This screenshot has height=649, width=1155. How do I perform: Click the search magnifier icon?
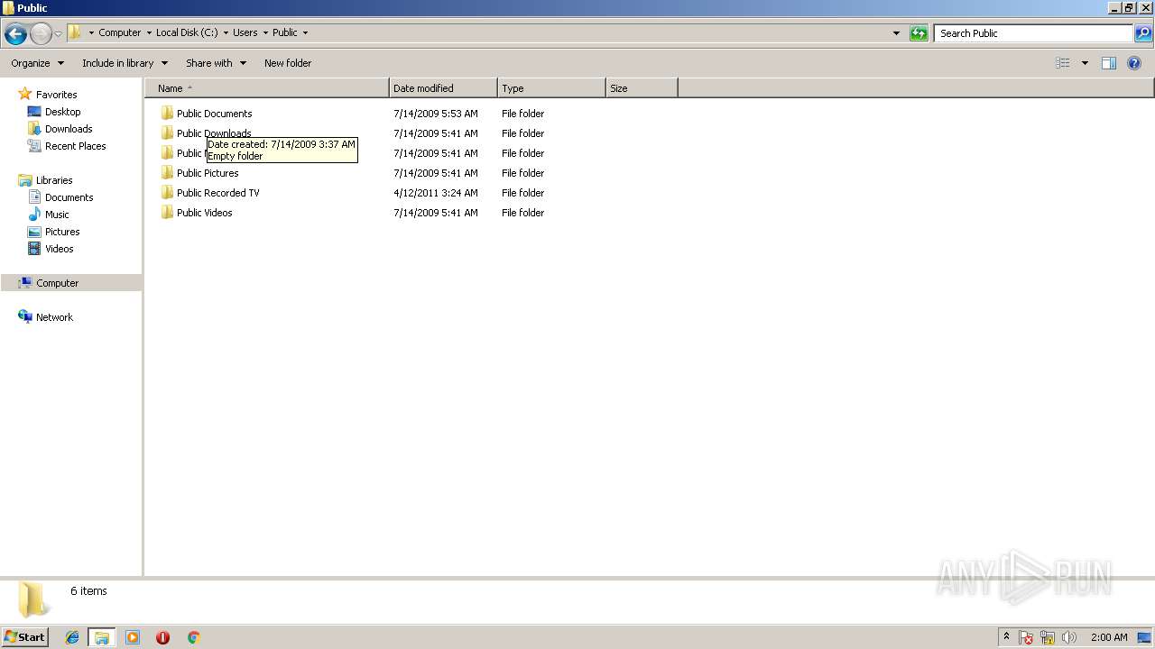pyautogui.click(x=1143, y=33)
